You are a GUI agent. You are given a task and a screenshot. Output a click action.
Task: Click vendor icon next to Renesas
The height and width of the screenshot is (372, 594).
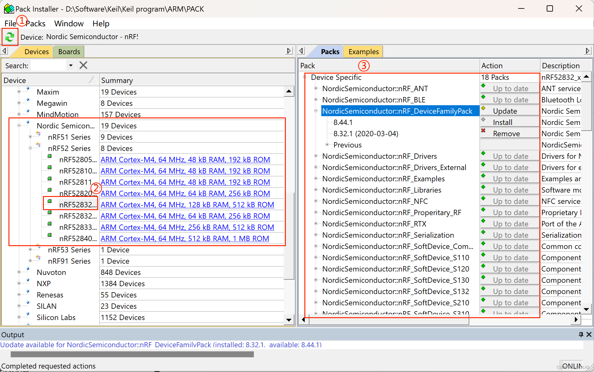click(28, 292)
